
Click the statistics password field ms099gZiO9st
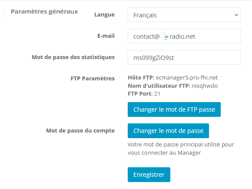[x=184, y=57]
